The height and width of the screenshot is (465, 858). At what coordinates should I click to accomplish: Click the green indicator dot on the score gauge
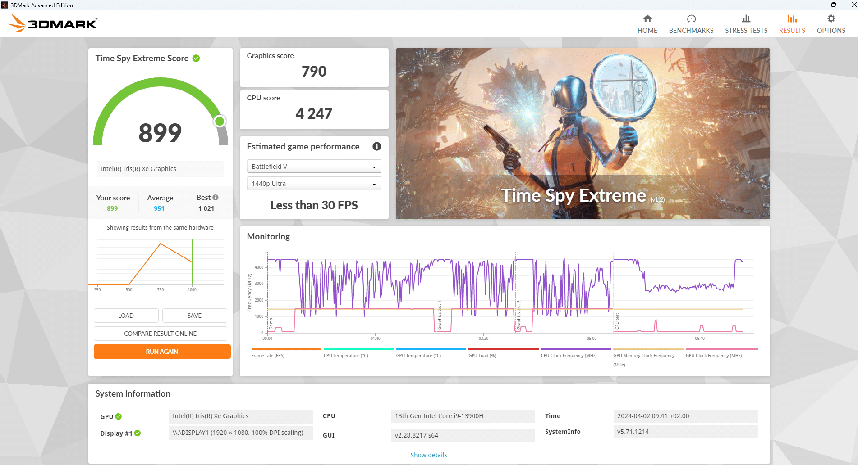[220, 121]
